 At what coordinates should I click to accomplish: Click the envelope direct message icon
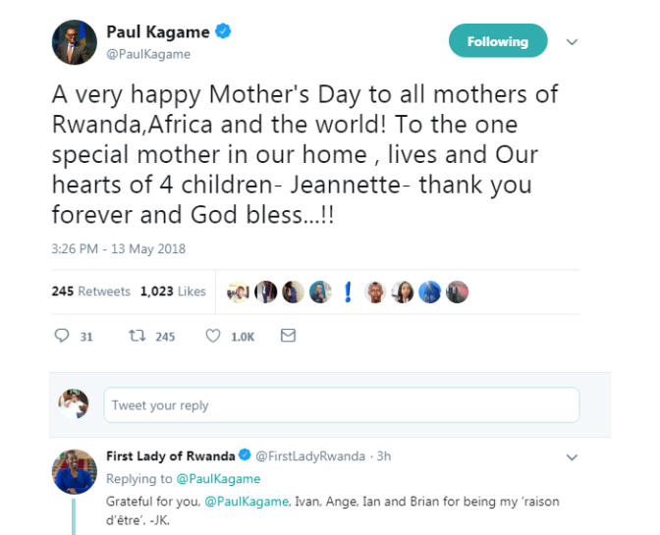(x=288, y=336)
